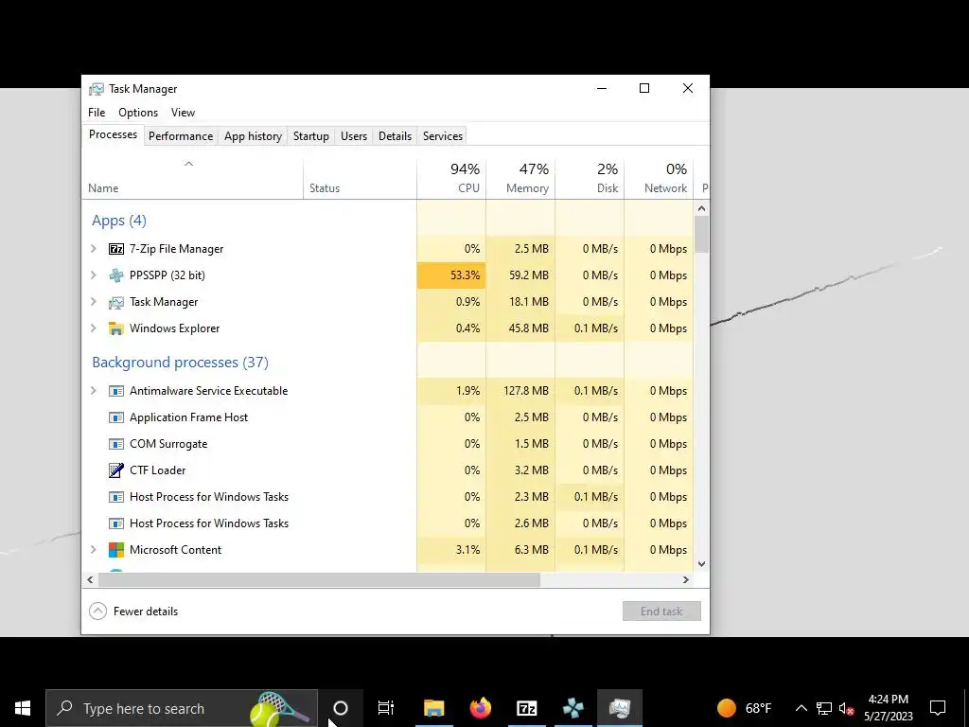Open the Options menu
Screen dimensions: 969x727
click(138, 113)
